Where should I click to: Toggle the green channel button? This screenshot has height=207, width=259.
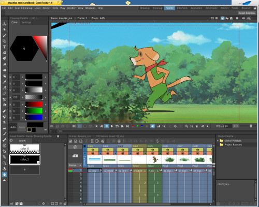137,126
